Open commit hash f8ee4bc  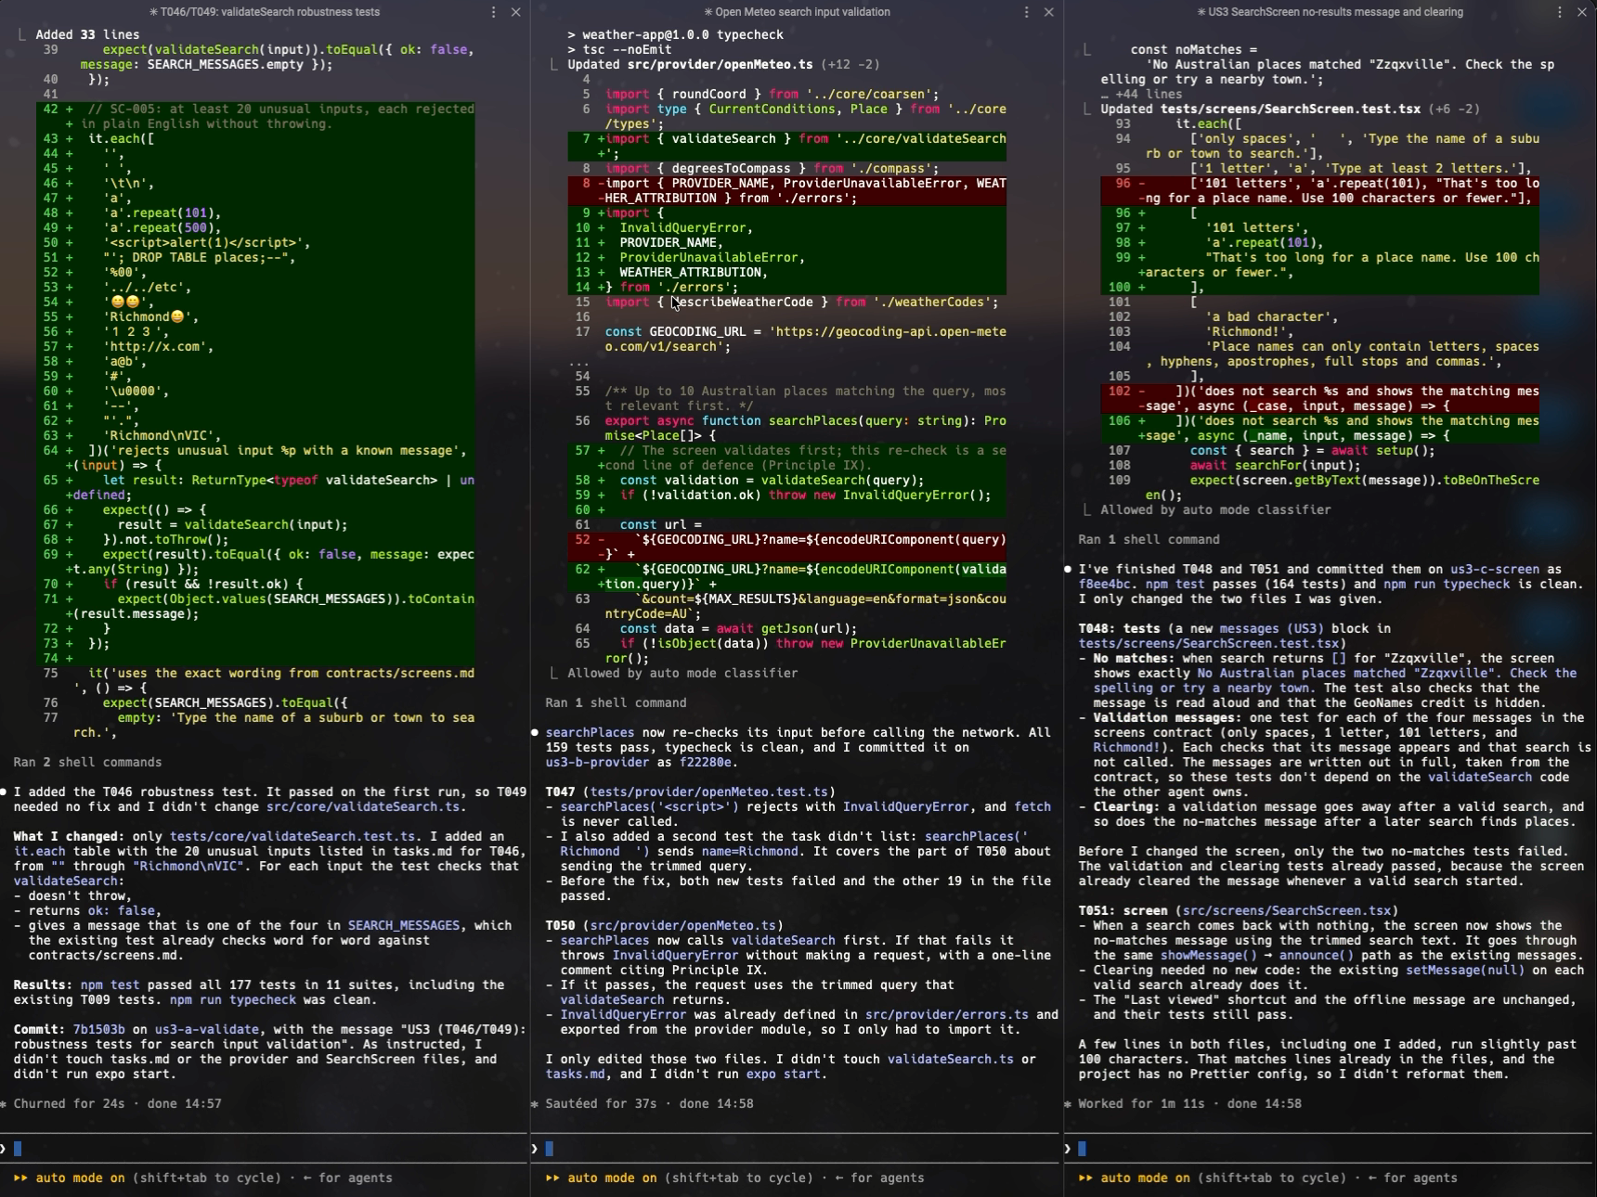pyautogui.click(x=1104, y=585)
